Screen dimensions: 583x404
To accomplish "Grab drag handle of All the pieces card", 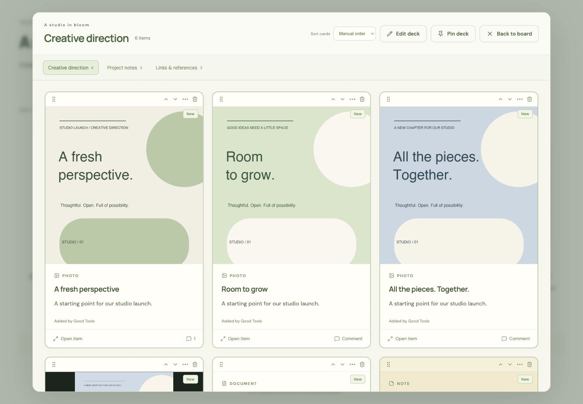I will pyautogui.click(x=388, y=99).
